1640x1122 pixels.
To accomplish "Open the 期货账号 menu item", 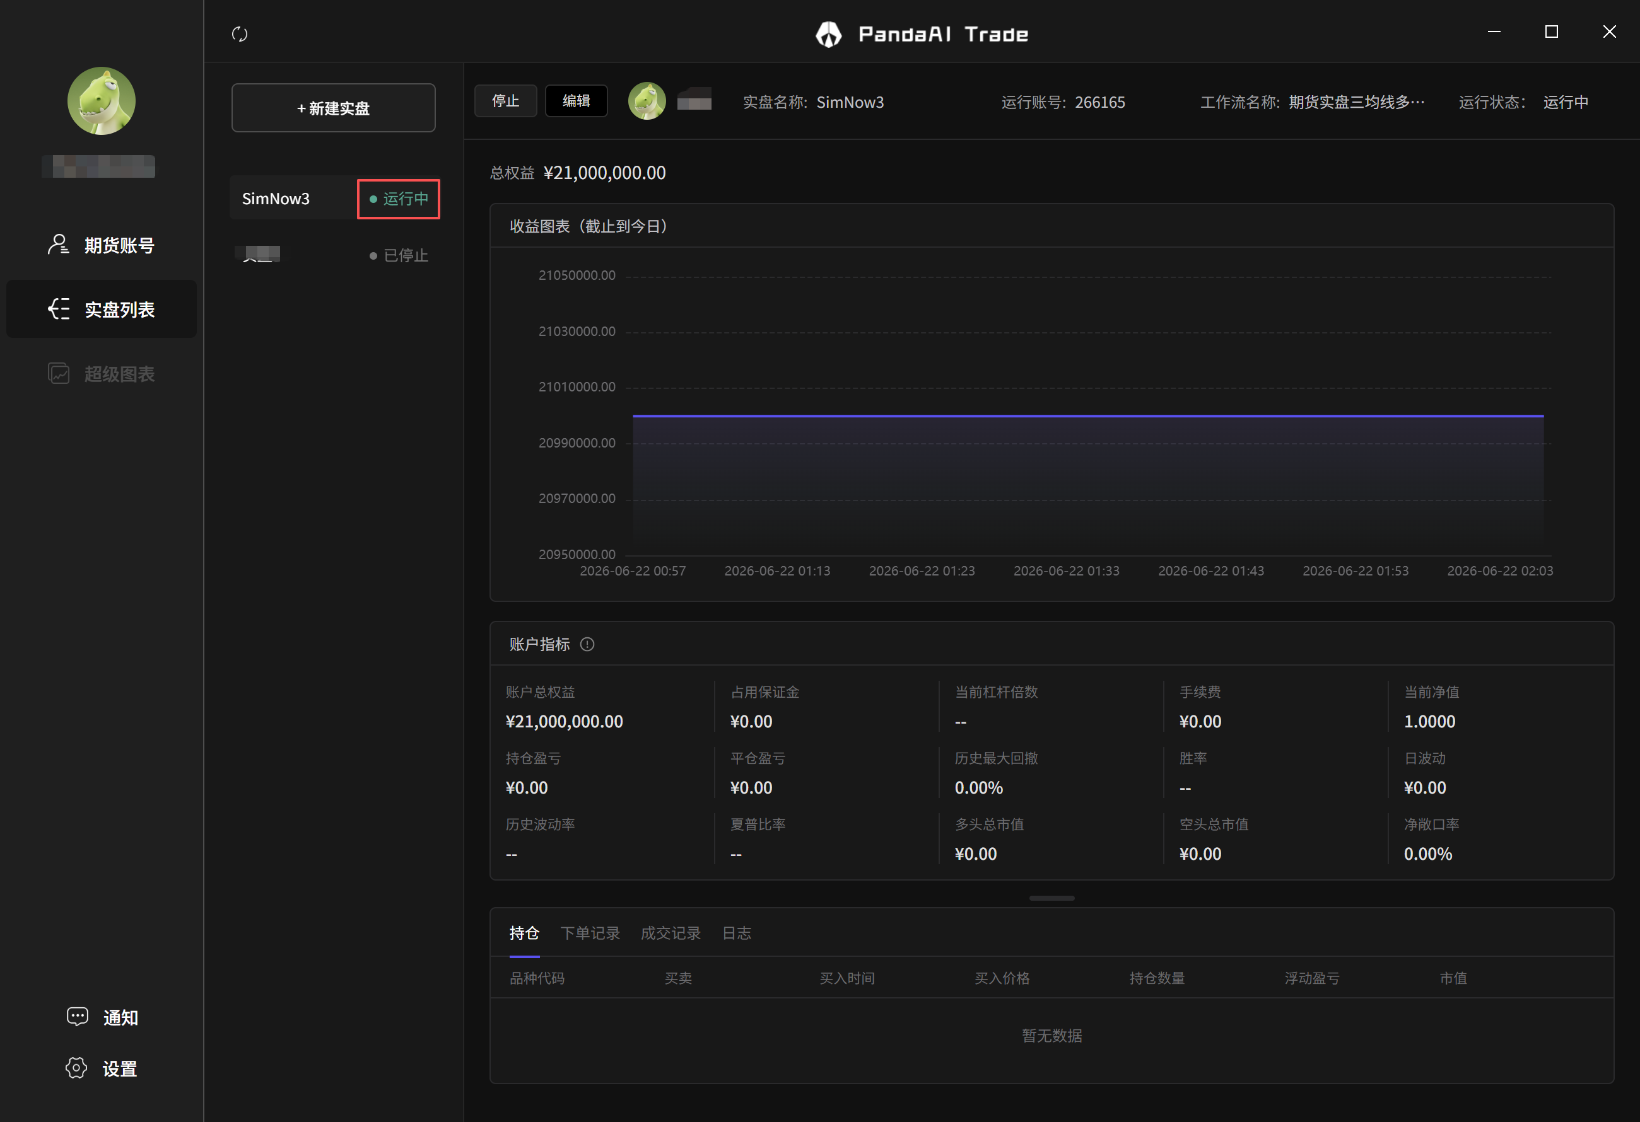I will 102,245.
